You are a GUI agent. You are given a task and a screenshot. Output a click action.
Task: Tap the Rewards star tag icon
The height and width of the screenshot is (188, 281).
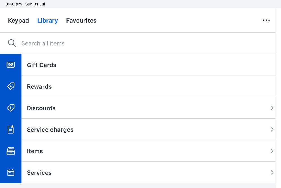pos(11,86)
